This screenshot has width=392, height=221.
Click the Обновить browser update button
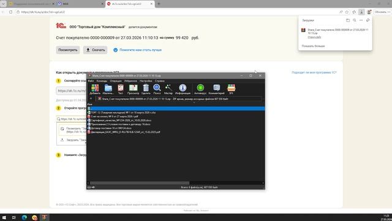pos(382,12)
